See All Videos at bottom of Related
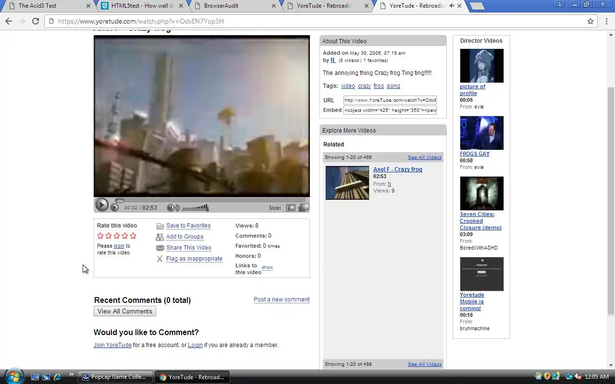Screen dimensions: 615x384 (x=425, y=364)
